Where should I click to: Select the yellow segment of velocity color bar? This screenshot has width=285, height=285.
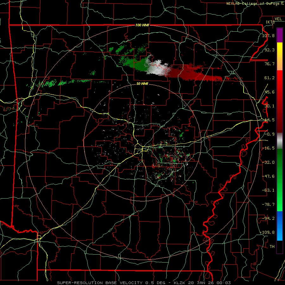pos(280,56)
